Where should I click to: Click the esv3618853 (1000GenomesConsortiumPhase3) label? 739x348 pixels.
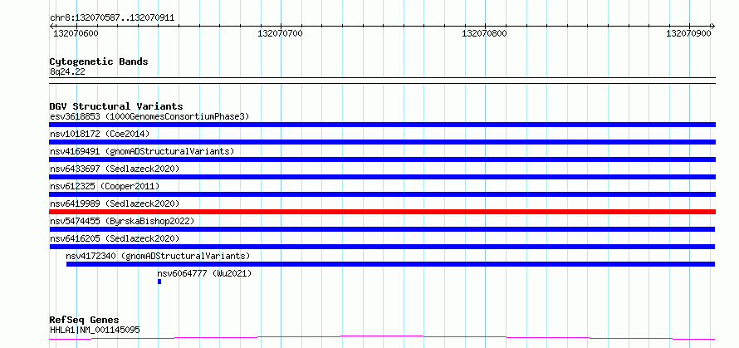click(x=149, y=116)
